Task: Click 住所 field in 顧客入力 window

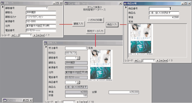Action: [x=41, y=26]
